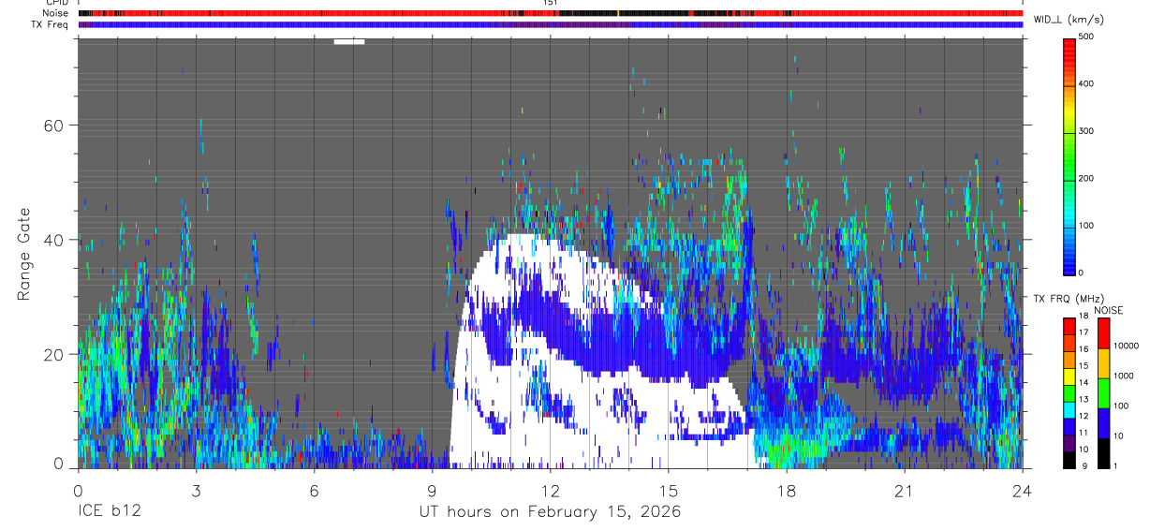This screenshot has width=1150, height=531.
Task: Click the 'Noise' row label
Action: point(54,13)
